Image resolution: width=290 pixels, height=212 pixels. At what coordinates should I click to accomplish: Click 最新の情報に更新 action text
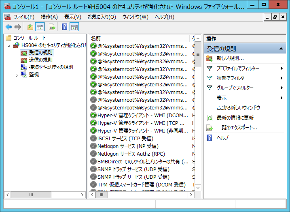click(x=235, y=118)
